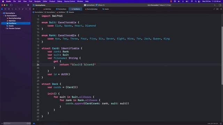Screen dimensions: 223x125
Task: Click the UUID() call on line 27
Action: 66,74
